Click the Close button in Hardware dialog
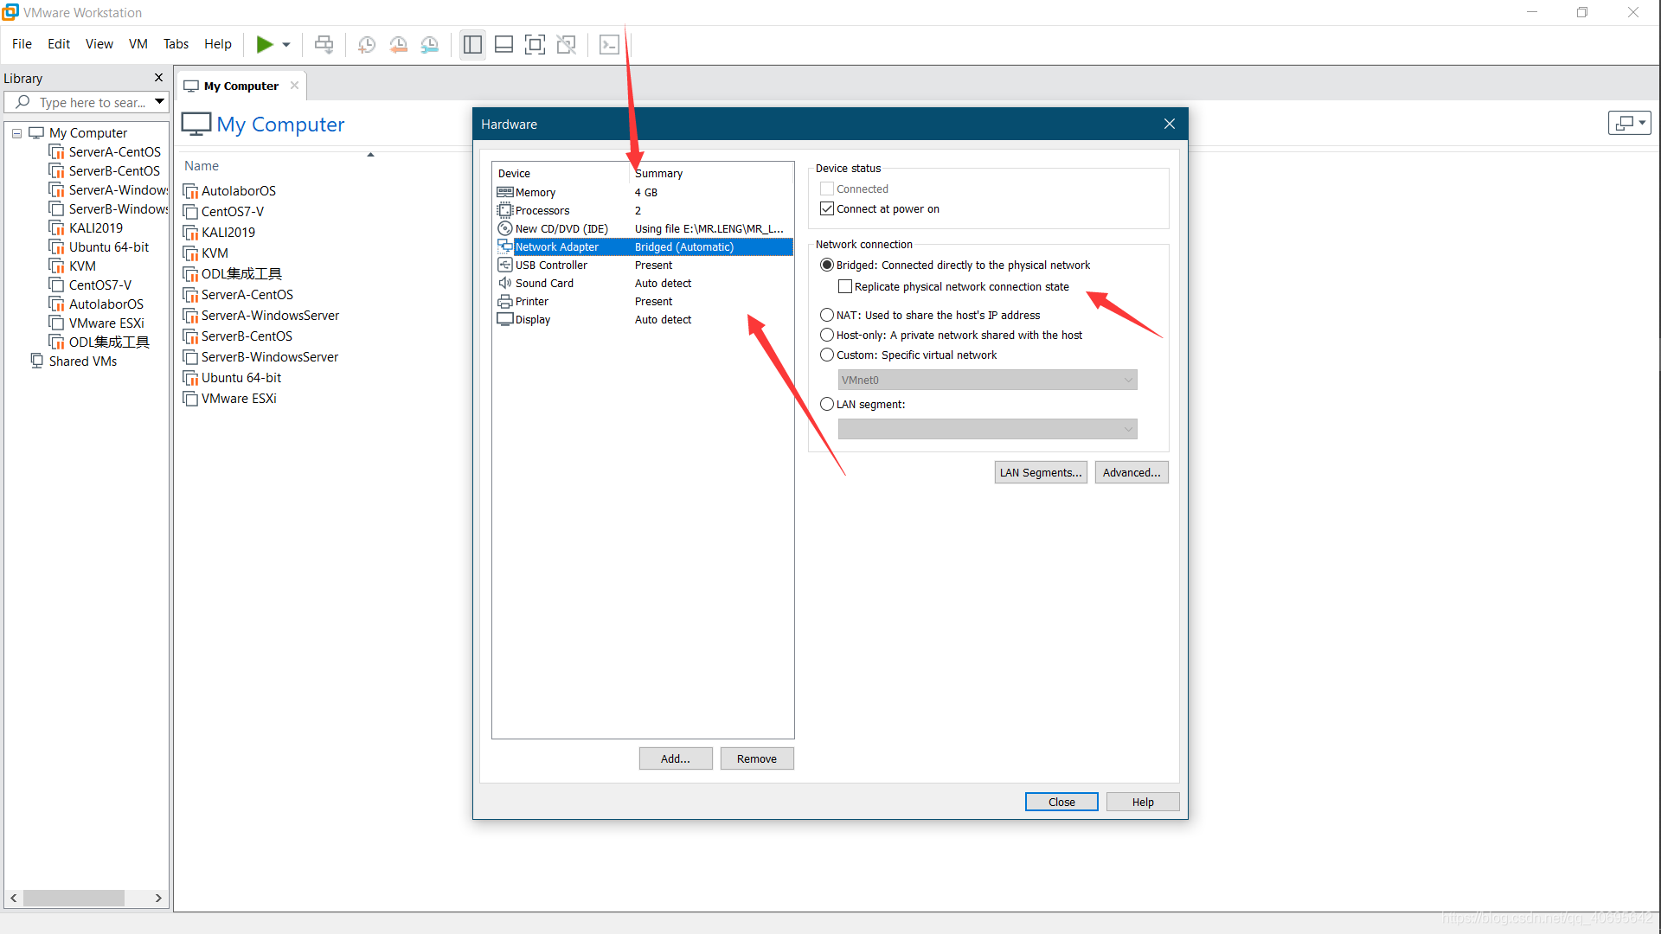The image size is (1661, 934). tap(1061, 803)
